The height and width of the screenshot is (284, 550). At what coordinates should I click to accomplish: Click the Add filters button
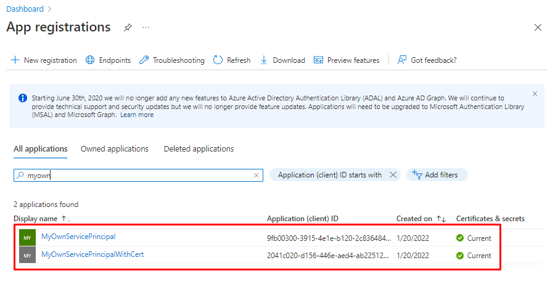click(436, 175)
